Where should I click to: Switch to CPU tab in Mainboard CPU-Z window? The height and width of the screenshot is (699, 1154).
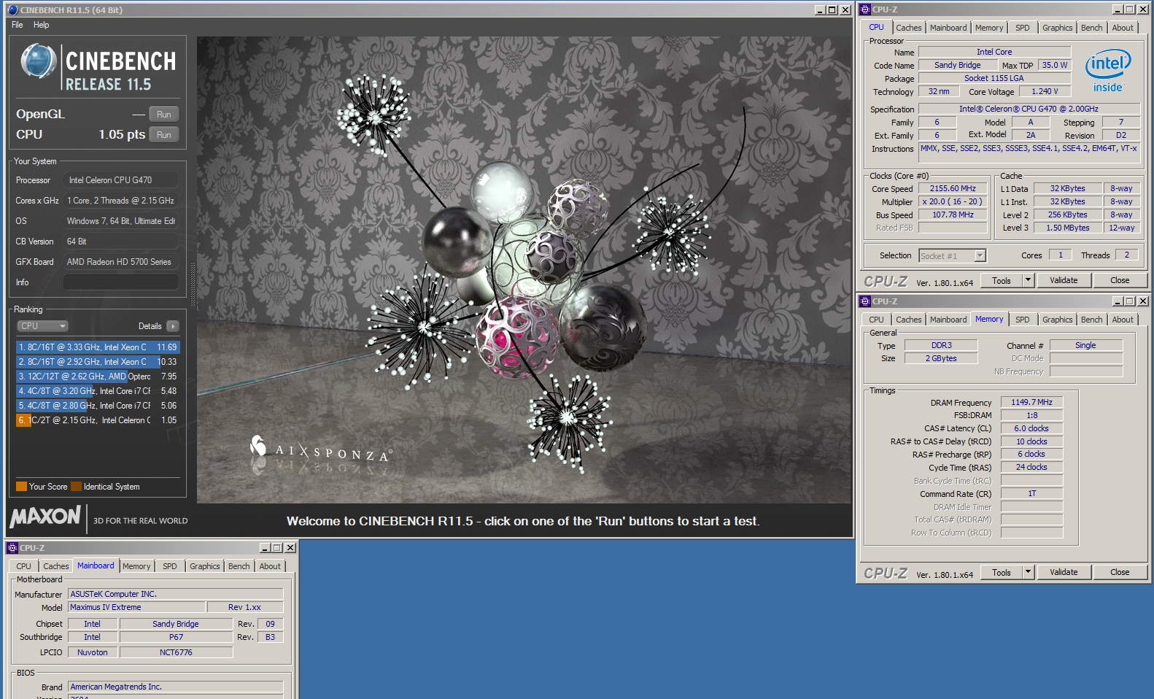[x=23, y=566]
